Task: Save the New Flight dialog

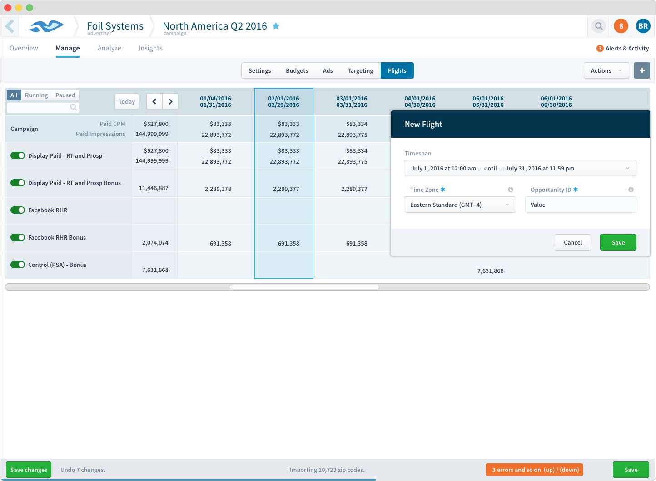Action: [618, 242]
